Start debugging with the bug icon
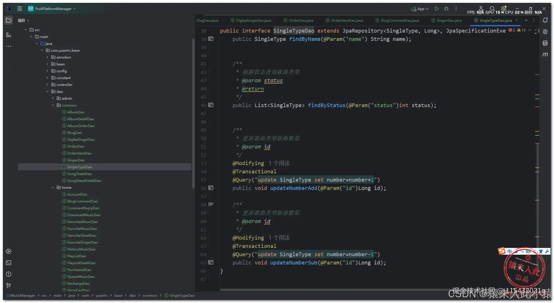The image size is (554, 303). pyautogui.click(x=446, y=9)
